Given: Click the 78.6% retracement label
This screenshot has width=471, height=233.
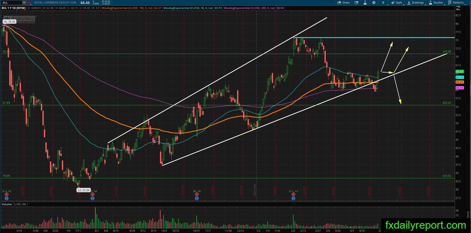Looking at the screenshot, I should [x=6, y=176].
